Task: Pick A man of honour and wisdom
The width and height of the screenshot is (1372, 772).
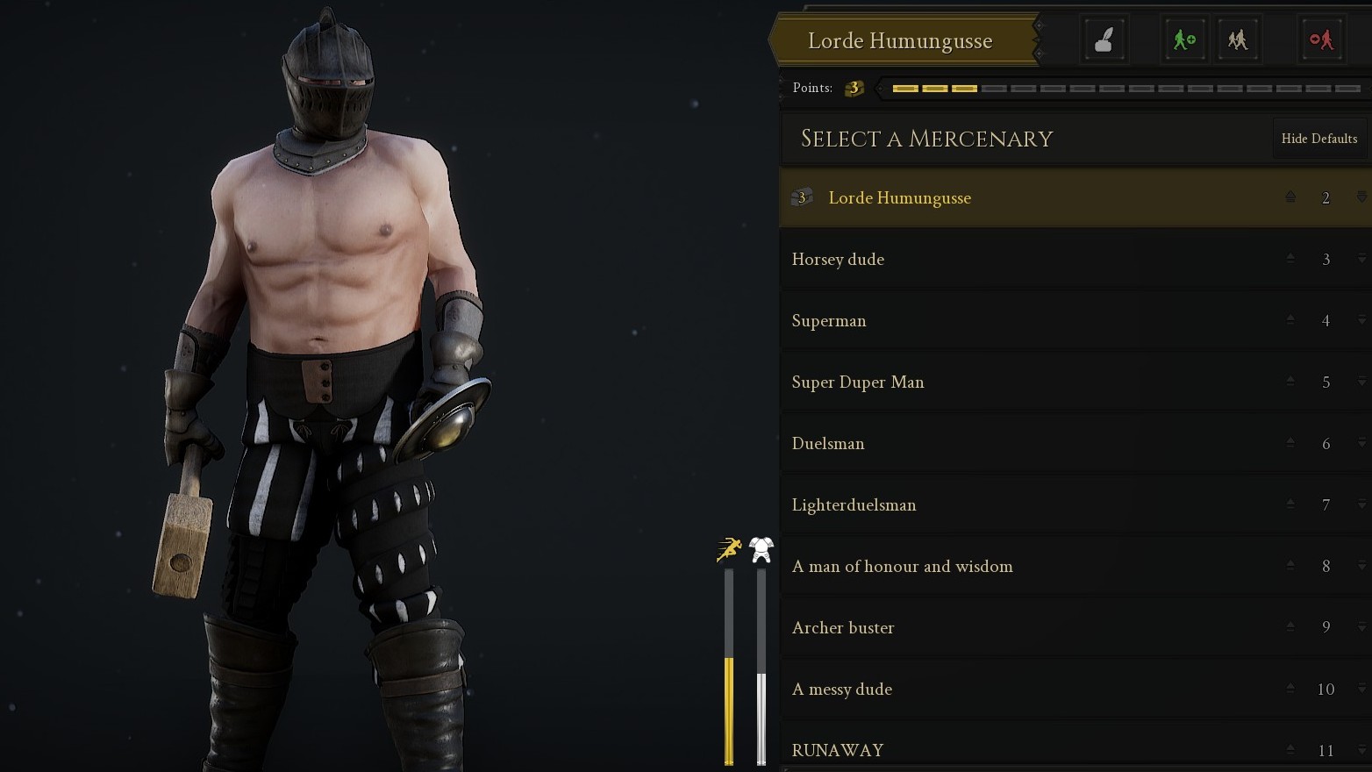Action: (1075, 566)
